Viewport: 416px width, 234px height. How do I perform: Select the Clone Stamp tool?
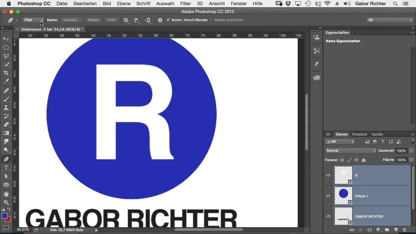pos(6,108)
